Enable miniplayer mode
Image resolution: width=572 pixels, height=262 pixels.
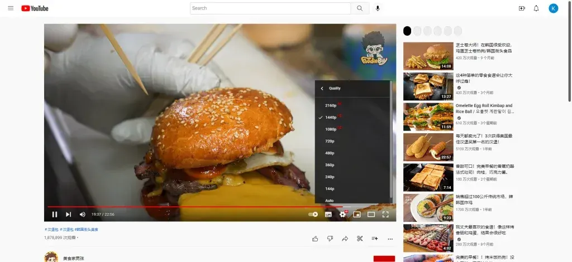(357, 214)
